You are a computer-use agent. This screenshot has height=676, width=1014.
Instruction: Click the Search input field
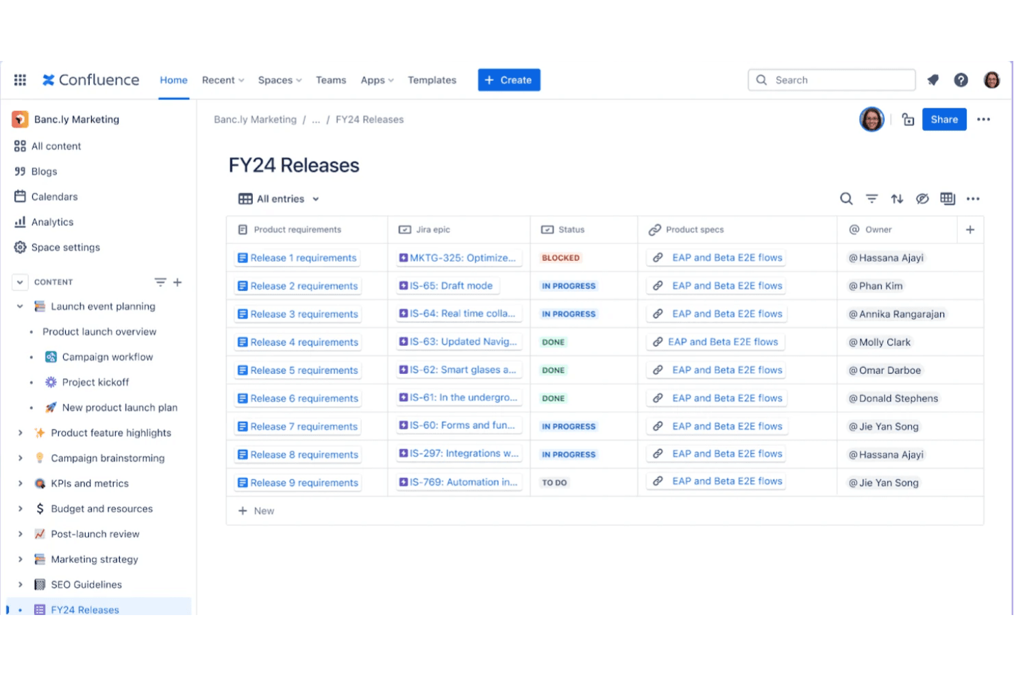832,80
